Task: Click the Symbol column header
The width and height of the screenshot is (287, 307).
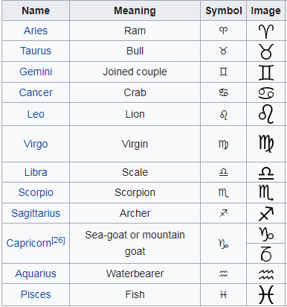Action: click(x=224, y=10)
